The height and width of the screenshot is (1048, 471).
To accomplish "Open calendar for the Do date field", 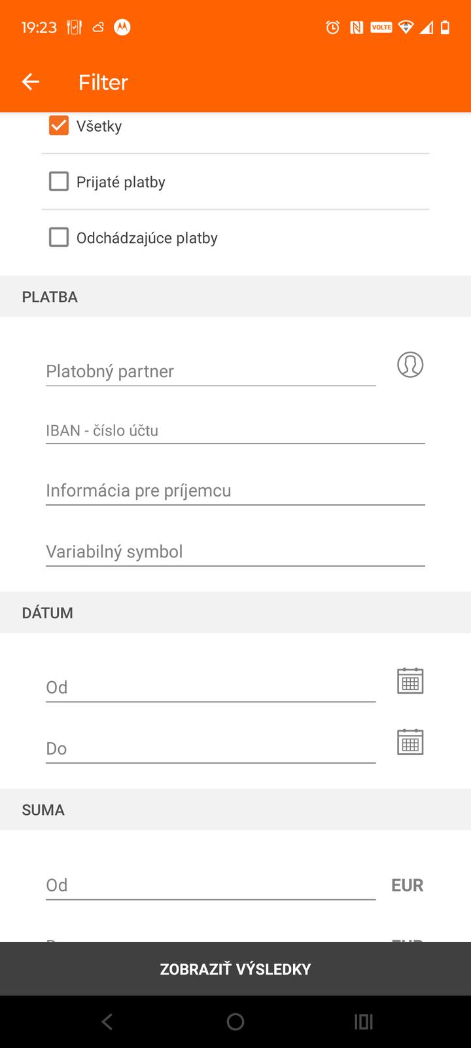I will 410,741.
